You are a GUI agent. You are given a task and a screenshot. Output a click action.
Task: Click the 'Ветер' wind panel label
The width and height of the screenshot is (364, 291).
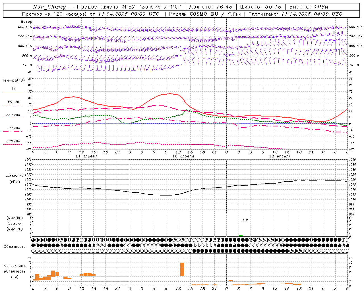point(26,22)
